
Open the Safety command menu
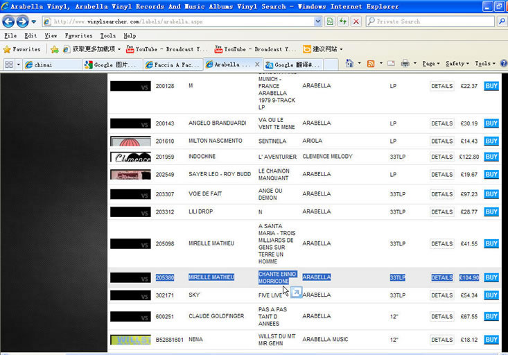pyautogui.click(x=457, y=64)
